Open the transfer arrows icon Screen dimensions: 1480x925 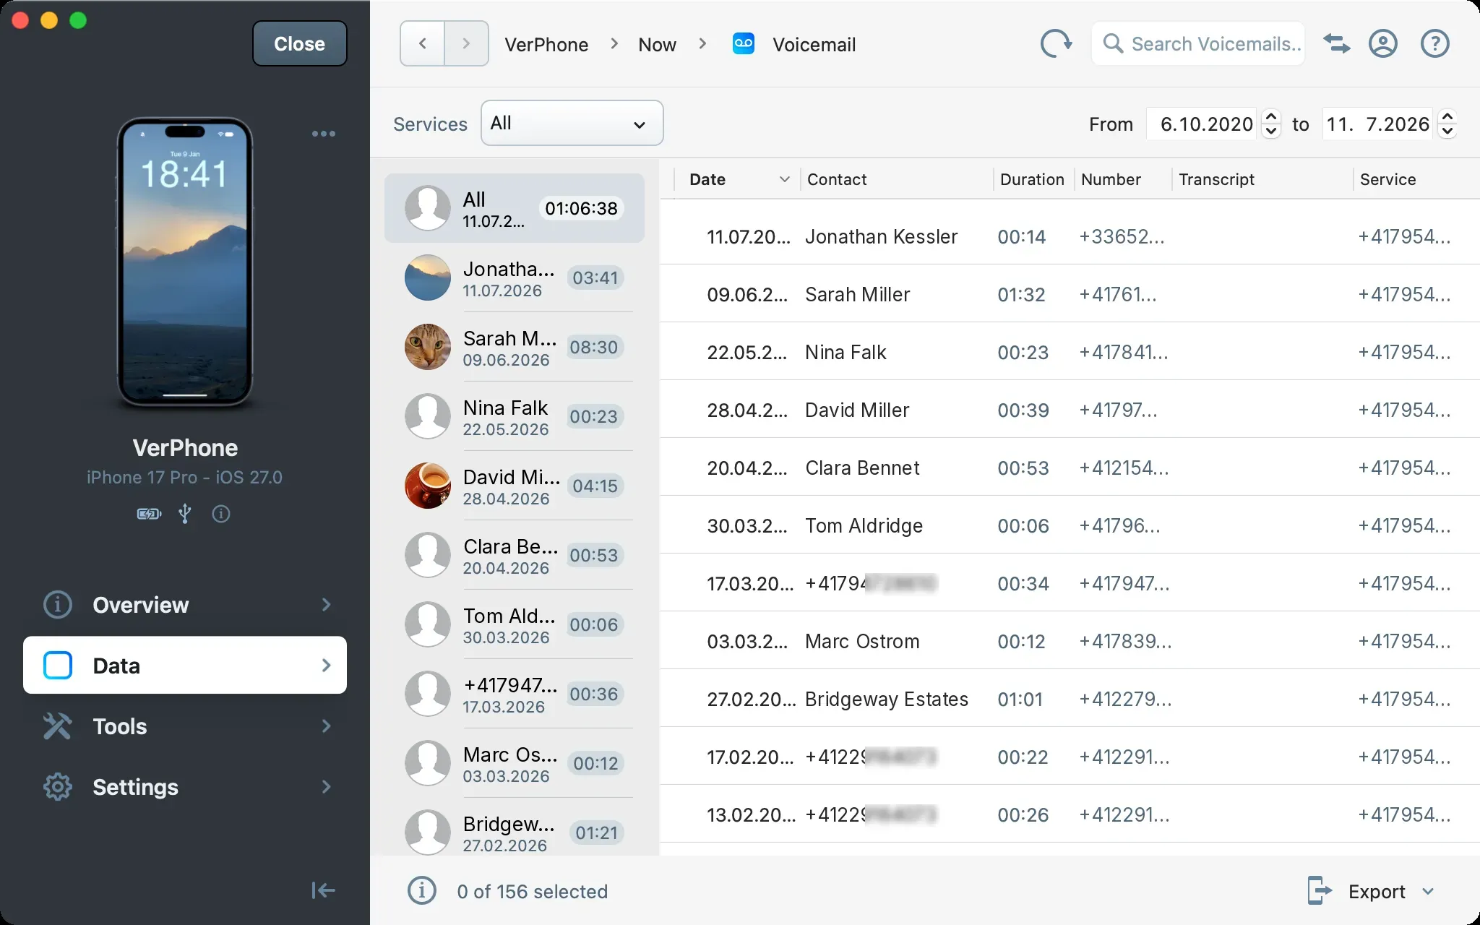coord(1336,44)
